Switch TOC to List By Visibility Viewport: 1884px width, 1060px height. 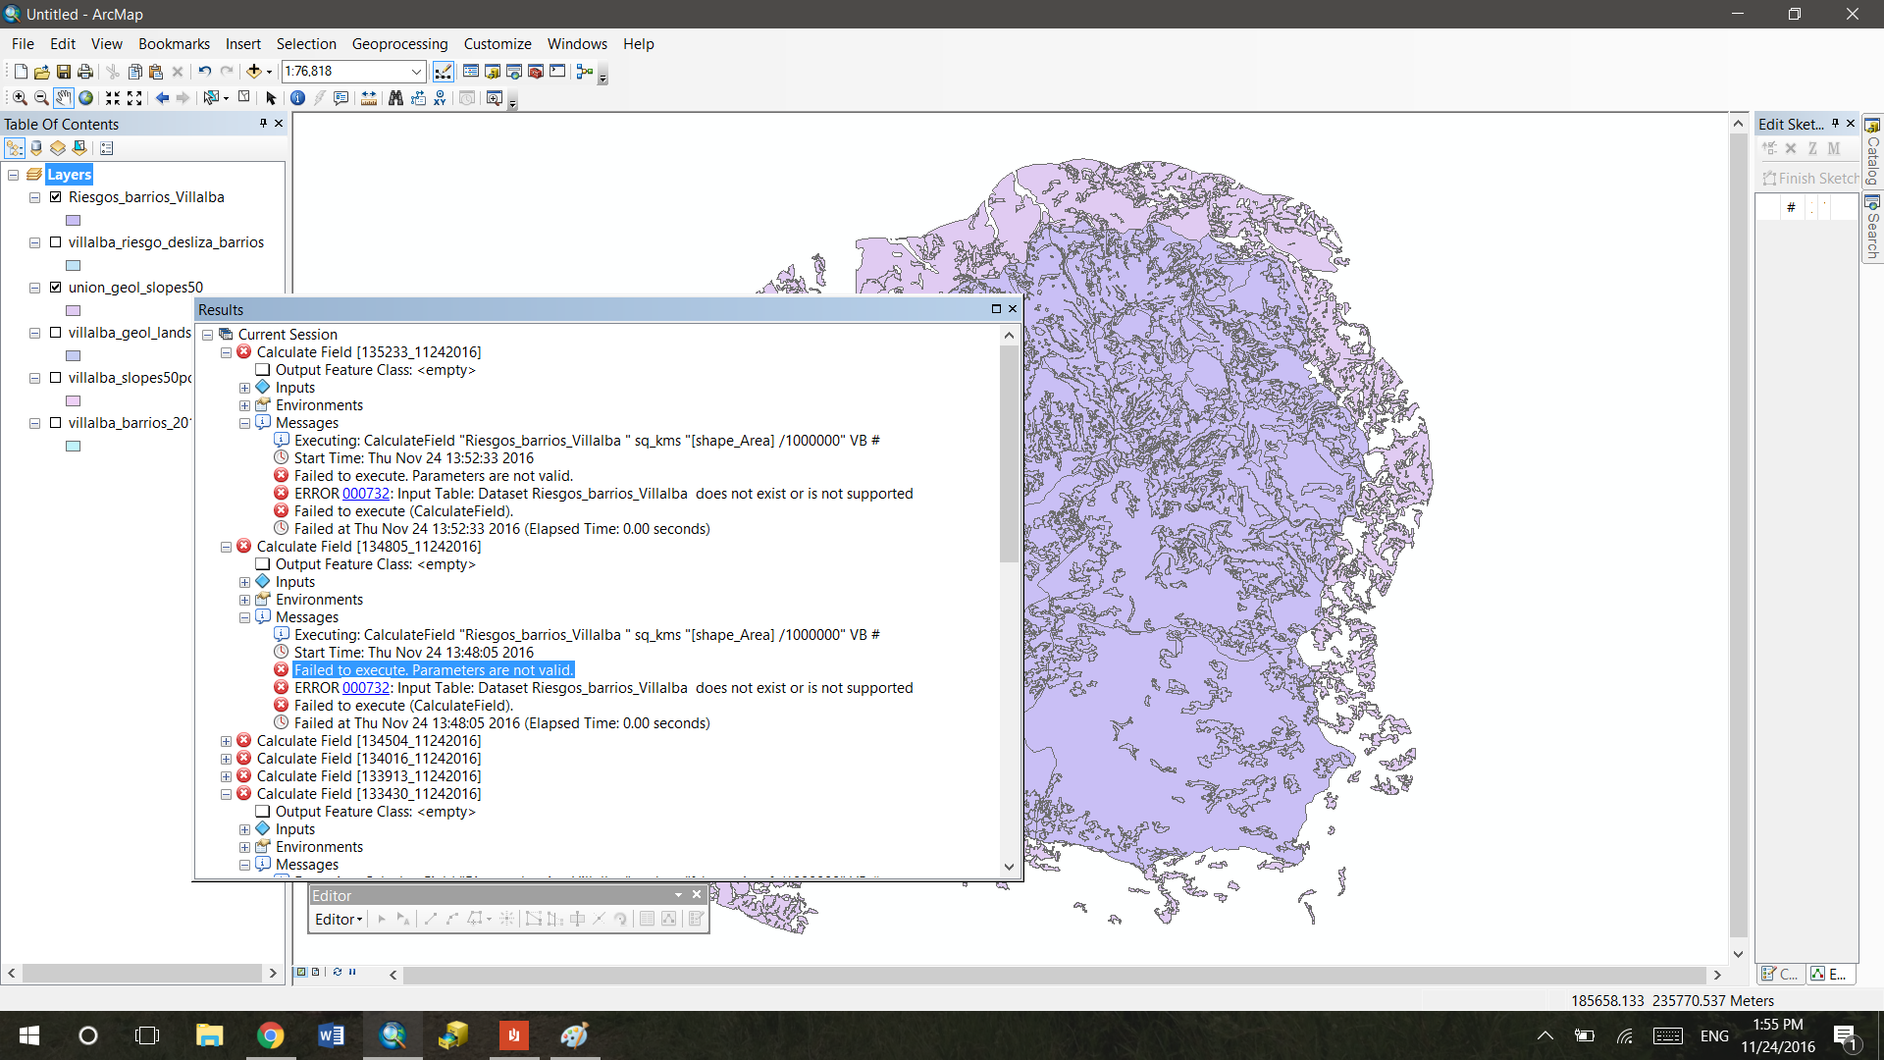(58, 148)
